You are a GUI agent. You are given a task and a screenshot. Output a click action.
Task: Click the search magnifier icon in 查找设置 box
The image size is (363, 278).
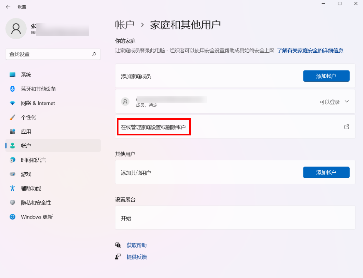click(x=94, y=54)
